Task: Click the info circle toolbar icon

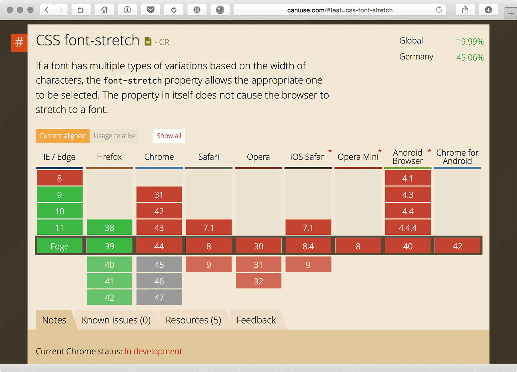Action: (x=127, y=10)
